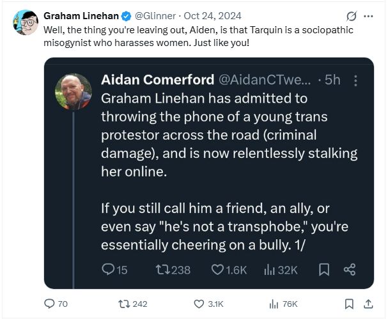Reply icon with 15 replies in quoted tweet
Viewport: 388px width, 319px height.
tap(107, 270)
